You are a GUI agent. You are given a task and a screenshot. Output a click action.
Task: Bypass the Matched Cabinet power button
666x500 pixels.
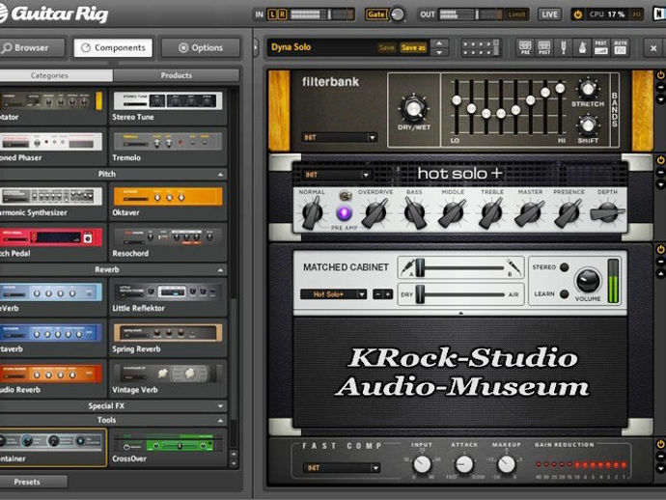(660, 249)
